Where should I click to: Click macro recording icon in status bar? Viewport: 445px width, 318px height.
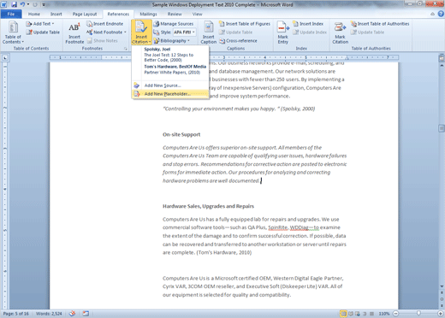pos(86,314)
